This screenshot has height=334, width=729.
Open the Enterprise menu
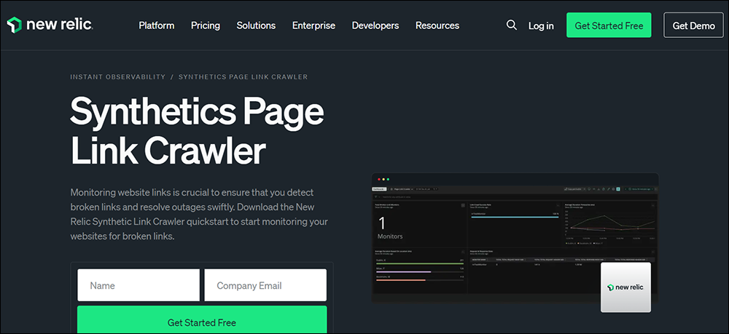coord(313,25)
